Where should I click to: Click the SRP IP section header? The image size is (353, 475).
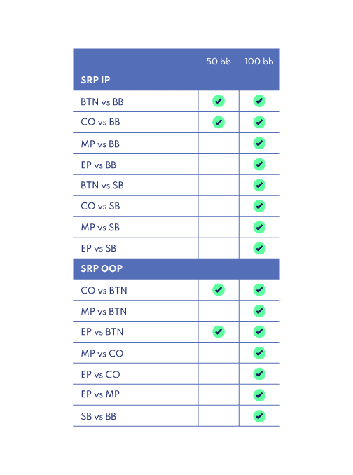[95, 80]
